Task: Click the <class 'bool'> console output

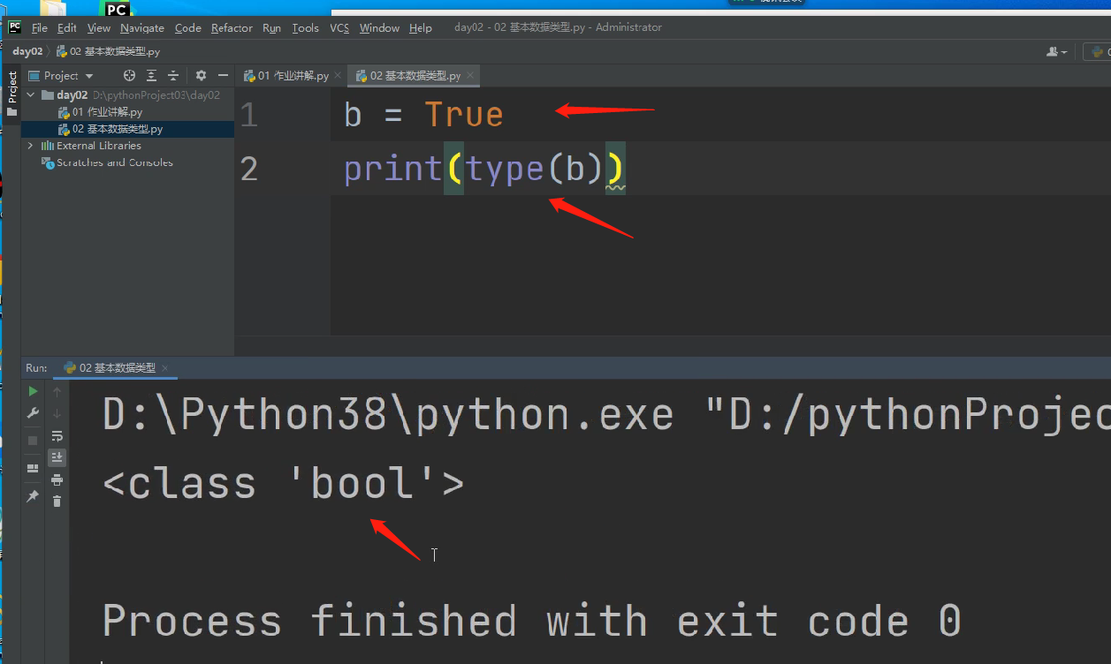Action: (283, 484)
